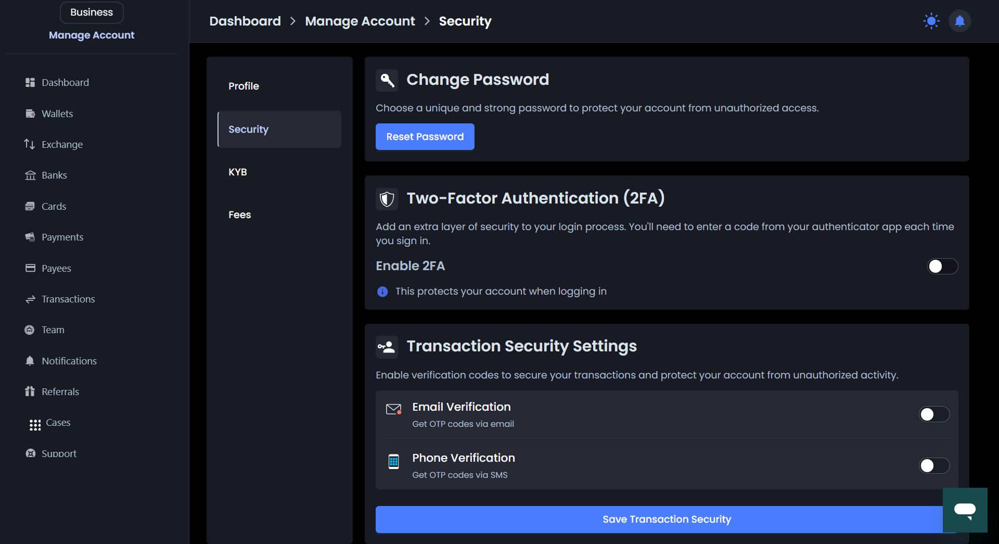View the Fees section
This screenshot has width=999, height=544.
tap(239, 214)
